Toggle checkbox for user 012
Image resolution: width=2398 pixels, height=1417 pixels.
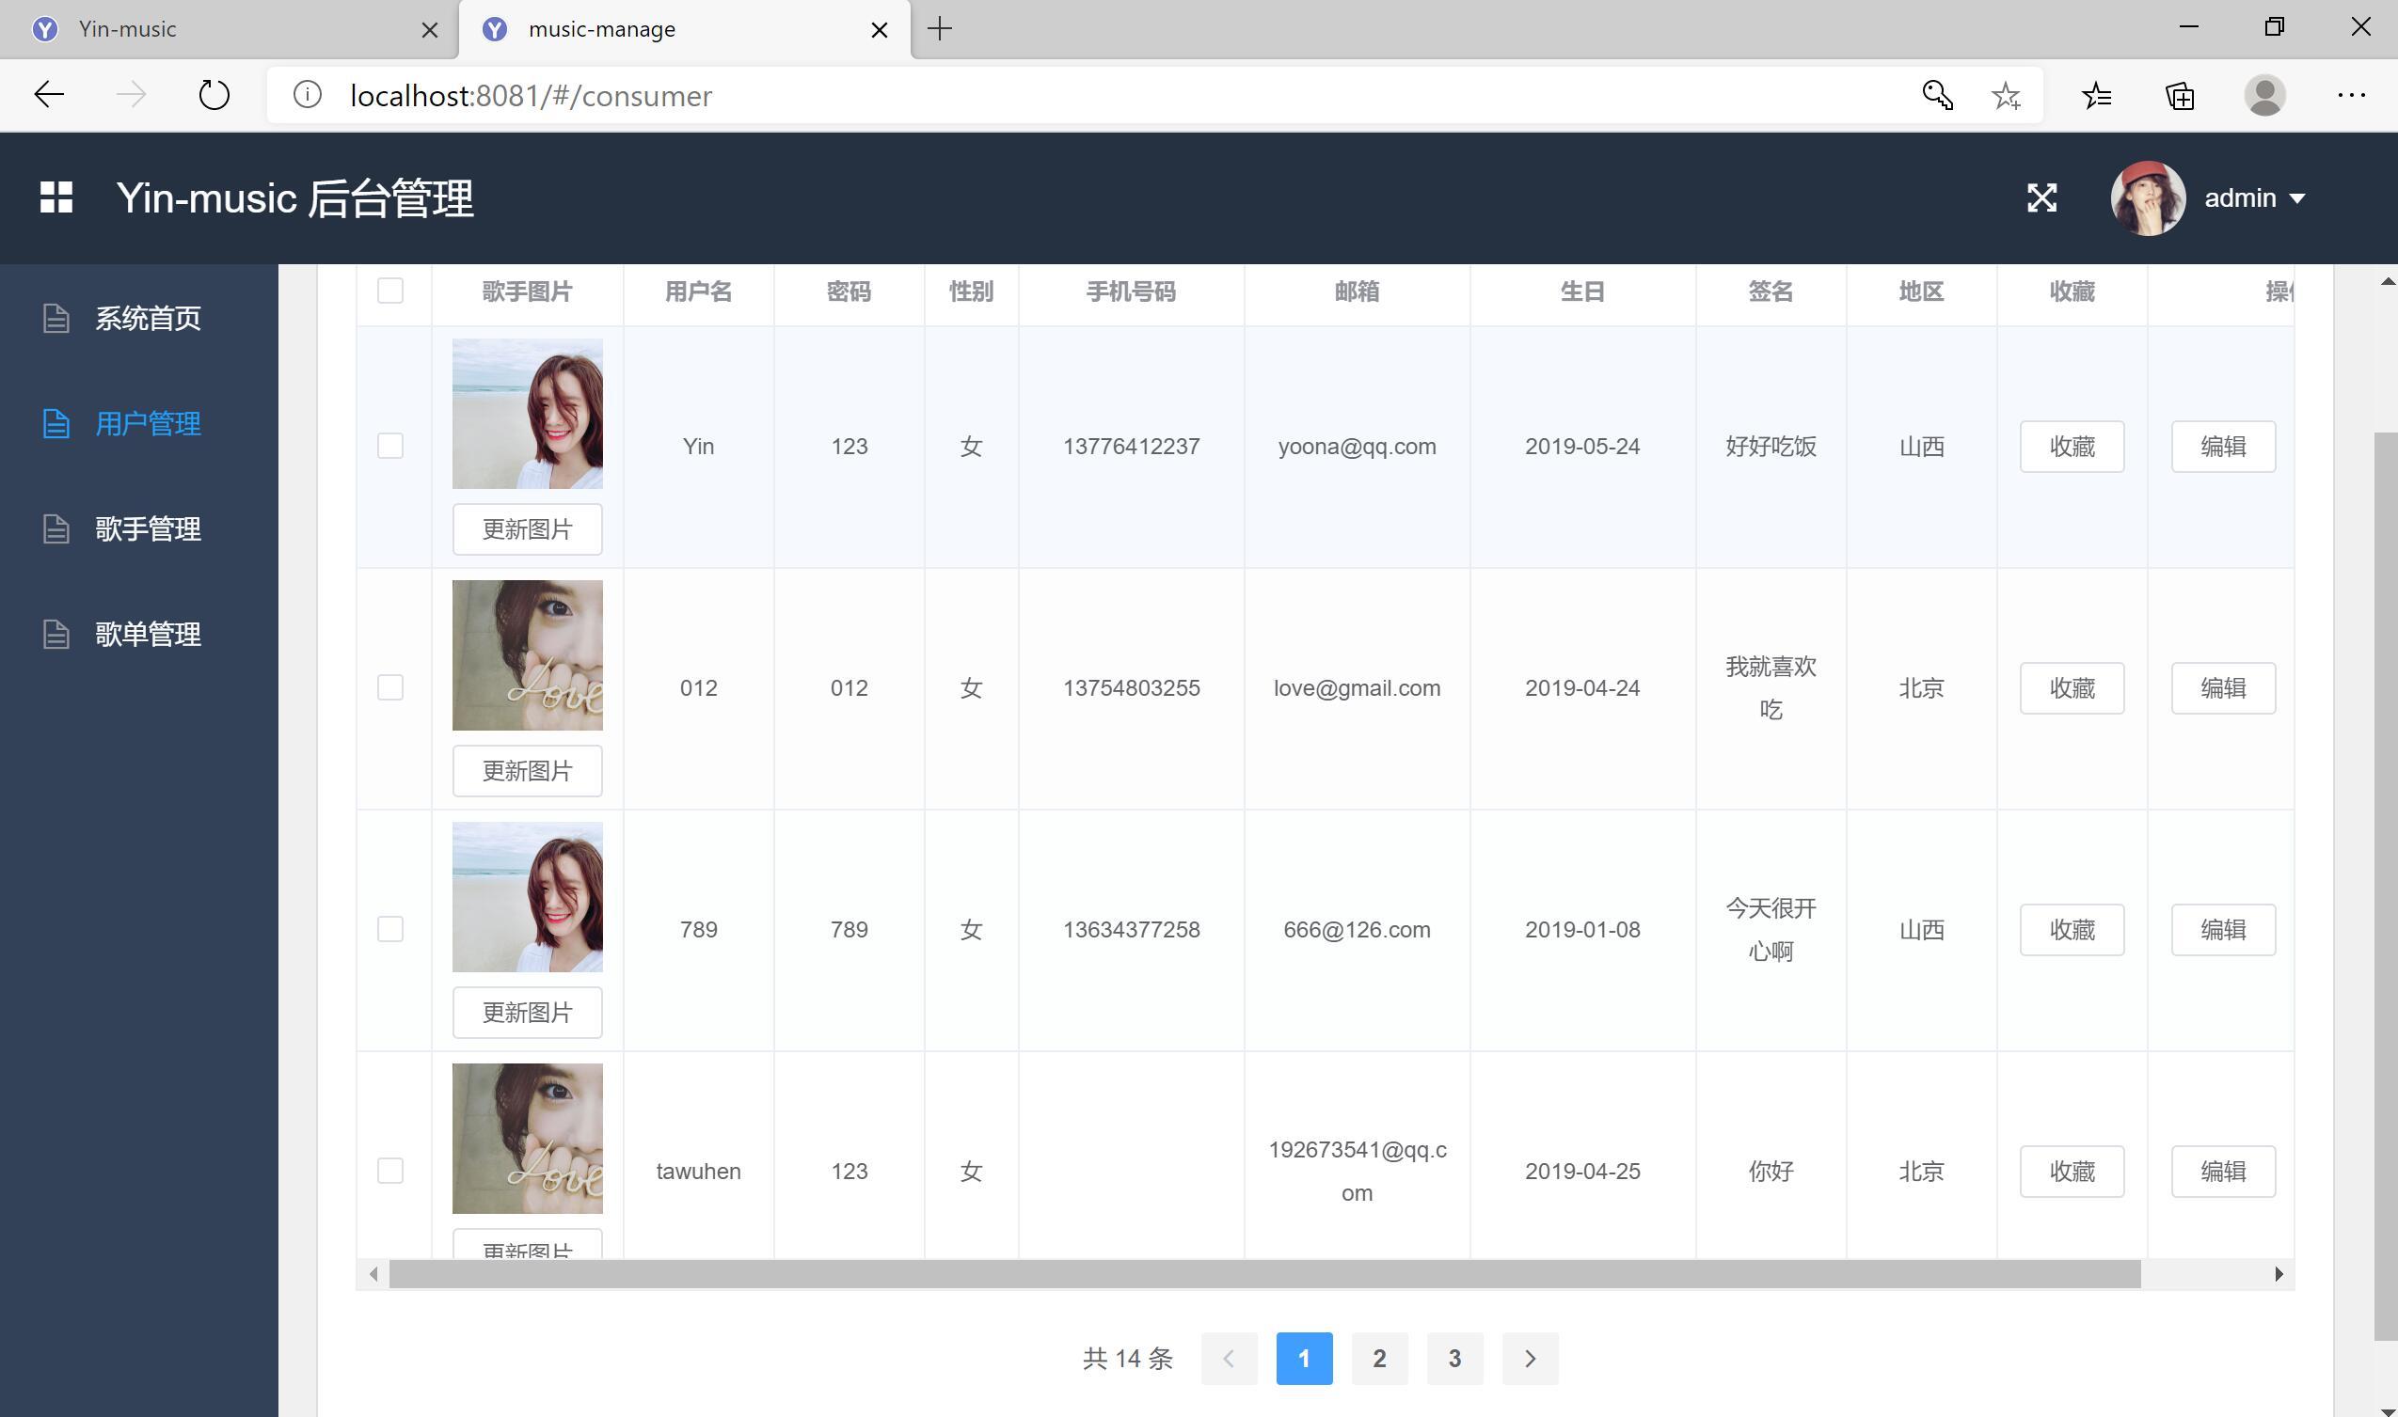389,686
